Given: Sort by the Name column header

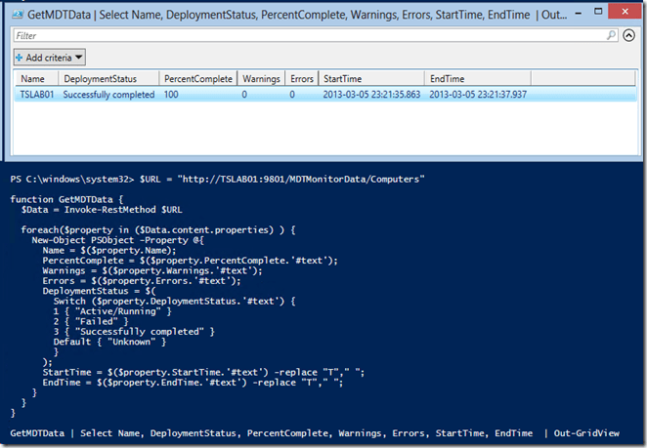Looking at the screenshot, I should coord(33,78).
